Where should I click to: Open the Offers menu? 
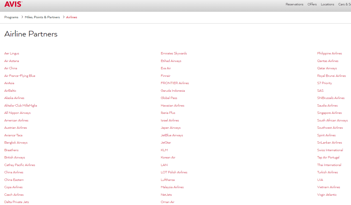click(x=312, y=4)
